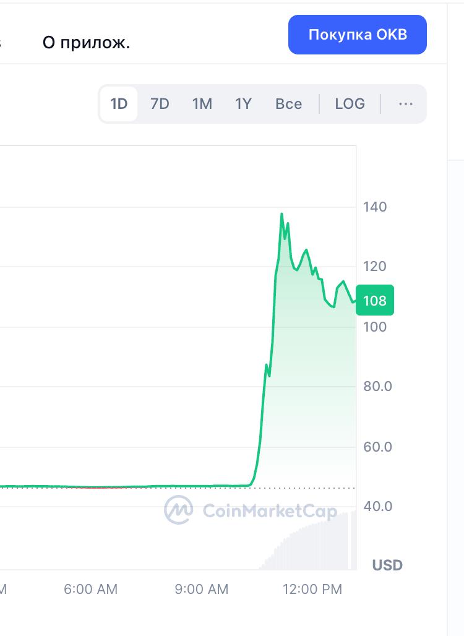Click the 100 price axis label
The width and height of the screenshot is (464, 636).
tap(375, 327)
